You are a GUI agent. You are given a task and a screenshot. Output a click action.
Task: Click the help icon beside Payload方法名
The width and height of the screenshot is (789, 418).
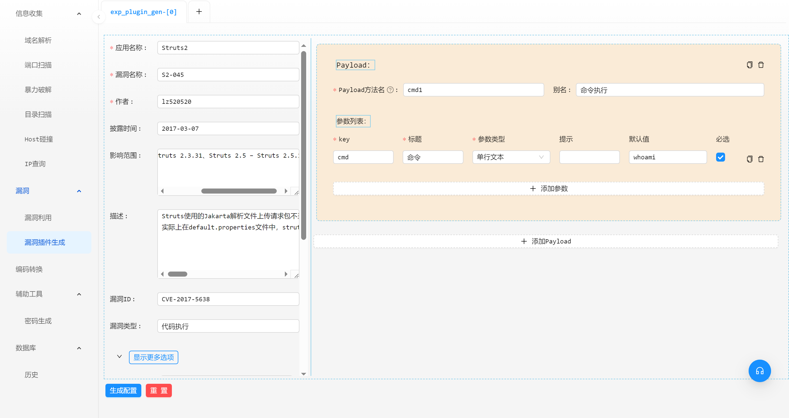click(x=390, y=90)
